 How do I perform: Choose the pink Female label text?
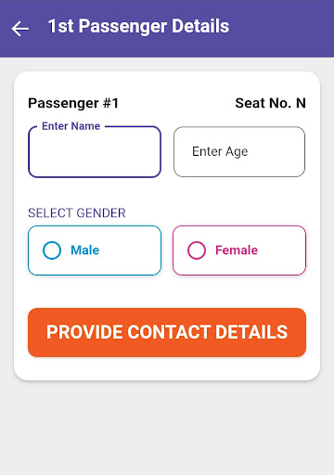coord(237,250)
